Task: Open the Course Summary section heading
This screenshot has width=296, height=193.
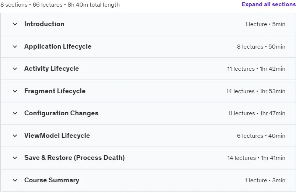Action: click(x=52, y=180)
